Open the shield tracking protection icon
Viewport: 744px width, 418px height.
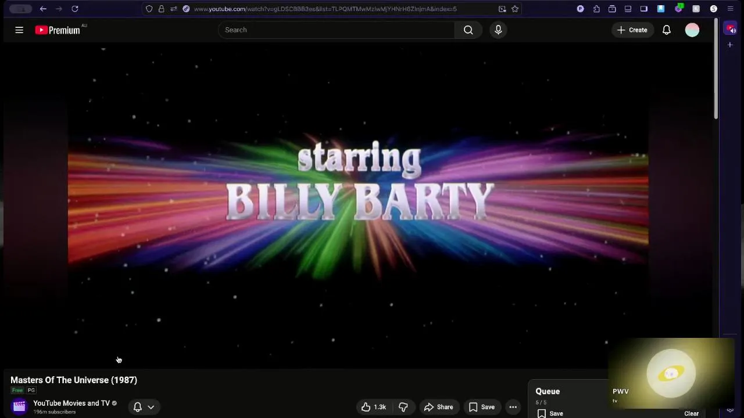149,9
